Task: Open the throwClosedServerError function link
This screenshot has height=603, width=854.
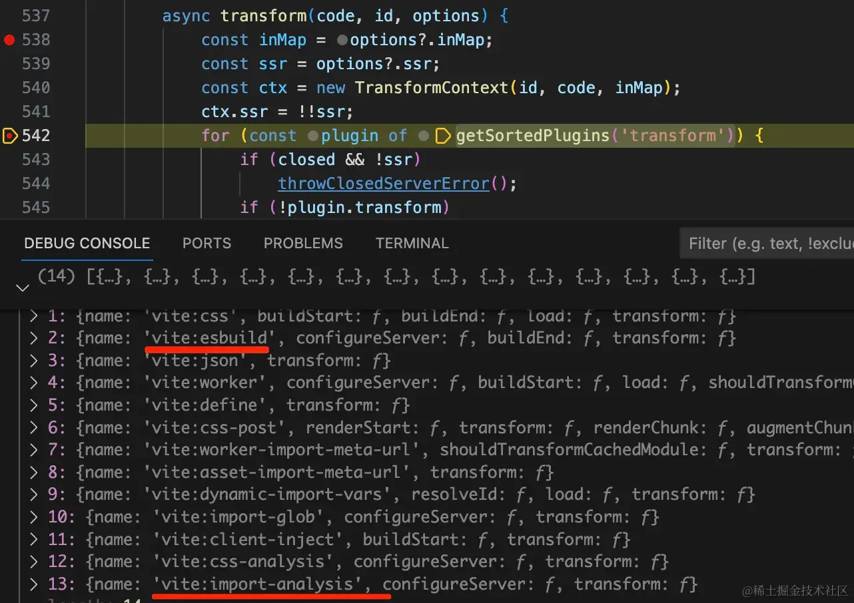Action: (384, 184)
